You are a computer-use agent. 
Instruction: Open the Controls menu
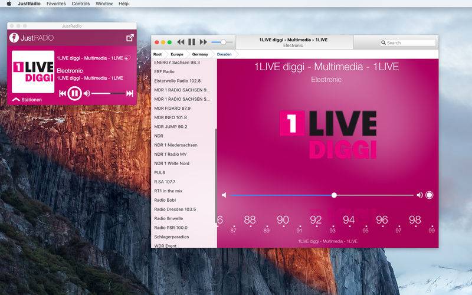point(80,4)
